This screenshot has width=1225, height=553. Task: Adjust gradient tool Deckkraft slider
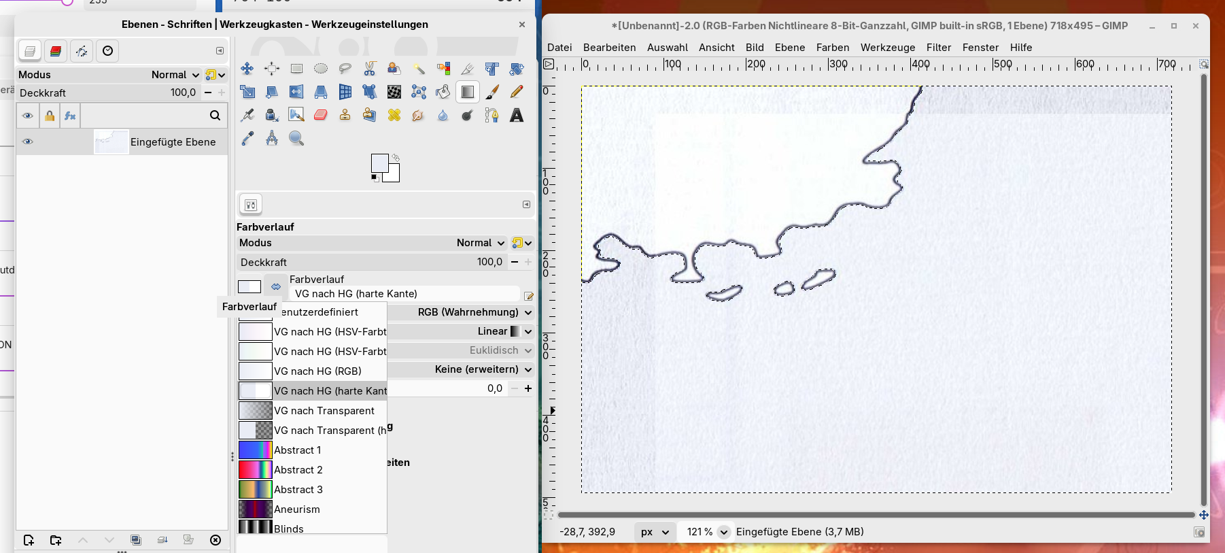click(x=371, y=263)
